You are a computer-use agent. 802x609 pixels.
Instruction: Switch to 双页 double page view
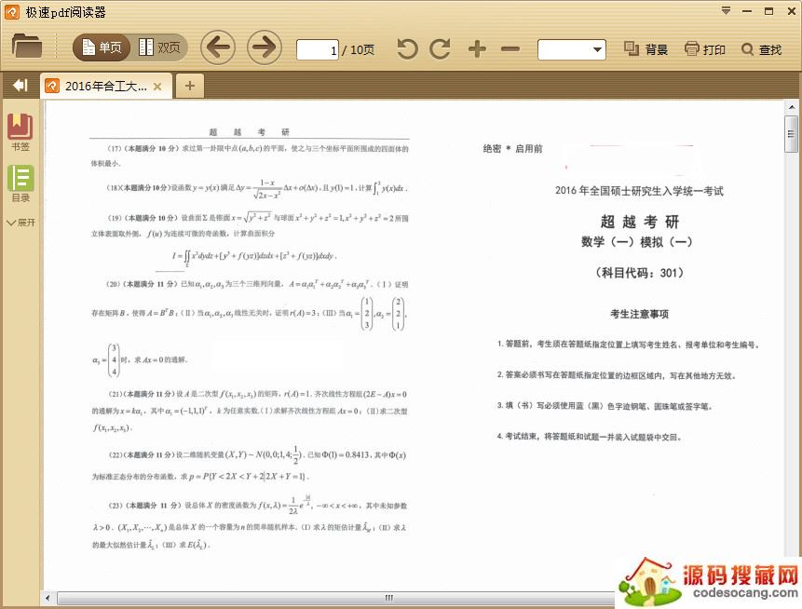[159, 47]
